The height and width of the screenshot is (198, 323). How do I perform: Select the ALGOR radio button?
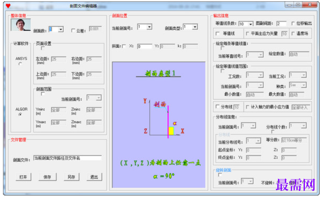tap(20, 114)
